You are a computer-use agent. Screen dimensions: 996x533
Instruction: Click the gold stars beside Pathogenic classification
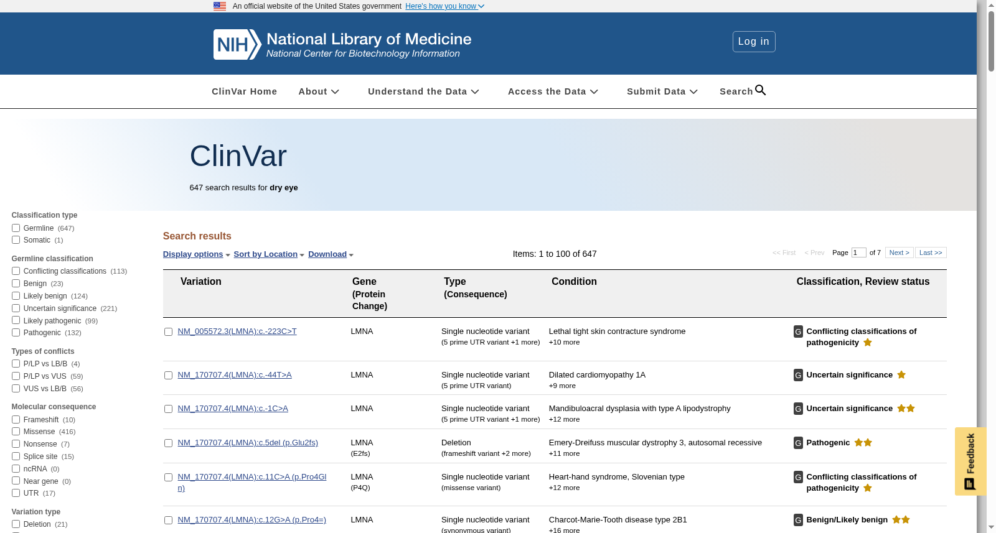tap(863, 443)
